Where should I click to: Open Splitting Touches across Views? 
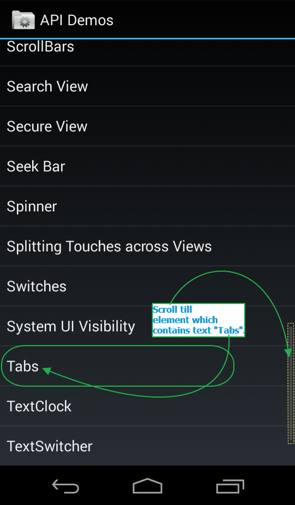pos(147,246)
